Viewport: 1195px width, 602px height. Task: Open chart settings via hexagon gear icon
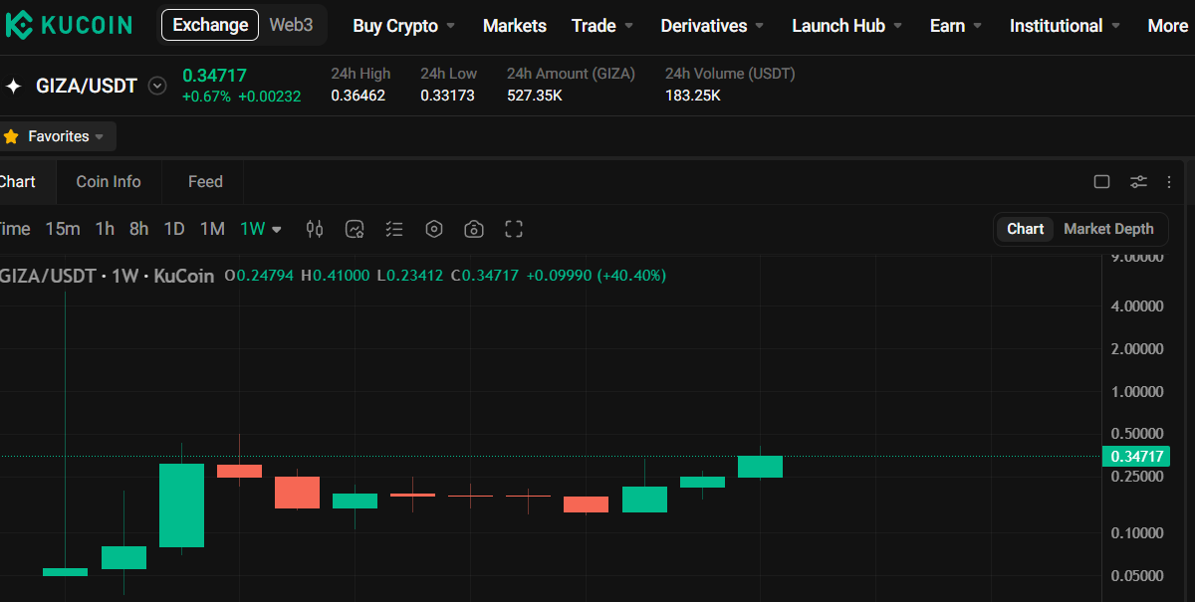click(x=434, y=229)
